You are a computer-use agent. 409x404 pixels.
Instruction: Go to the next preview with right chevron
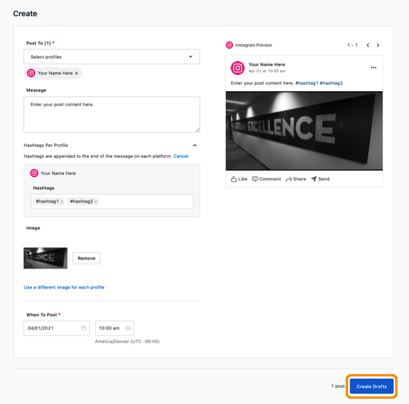pyautogui.click(x=378, y=45)
